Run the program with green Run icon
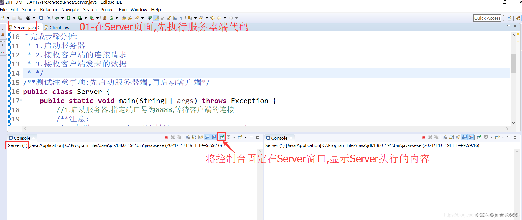The image size is (522, 220). click(68, 18)
